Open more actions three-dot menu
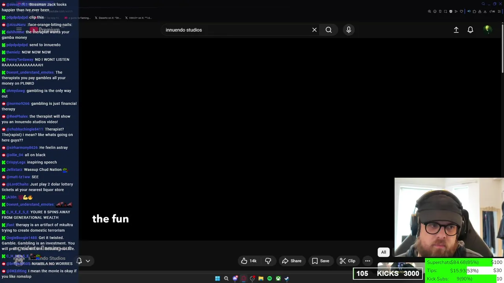The width and height of the screenshot is (504, 283). tap(367, 261)
